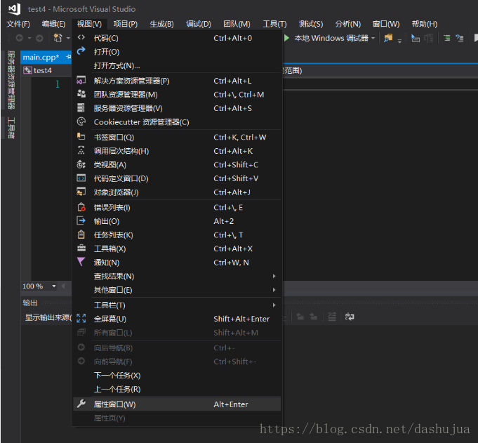
Task: Click the Class View (类视图) icon
Action: [81, 164]
